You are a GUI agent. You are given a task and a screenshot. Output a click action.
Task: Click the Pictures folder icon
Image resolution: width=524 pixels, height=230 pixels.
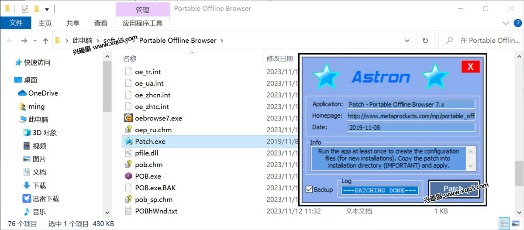click(x=27, y=159)
